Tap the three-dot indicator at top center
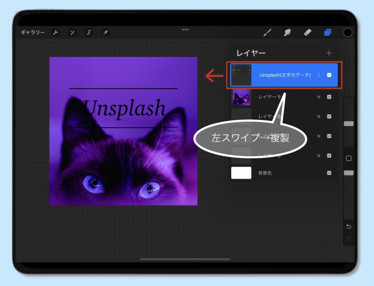This screenshot has height=286, width=374. (x=185, y=30)
